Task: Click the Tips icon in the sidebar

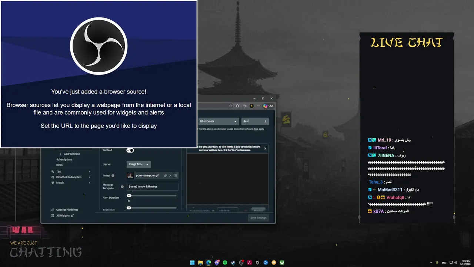Action: (53, 172)
